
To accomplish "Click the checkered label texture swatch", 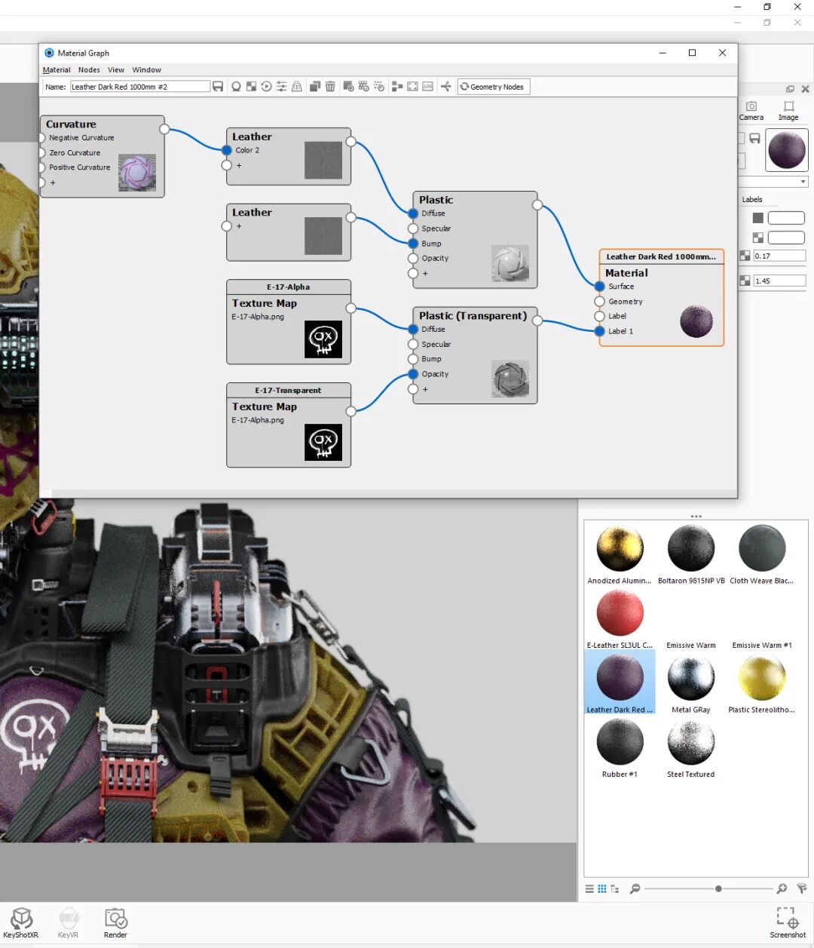I will coord(758,238).
